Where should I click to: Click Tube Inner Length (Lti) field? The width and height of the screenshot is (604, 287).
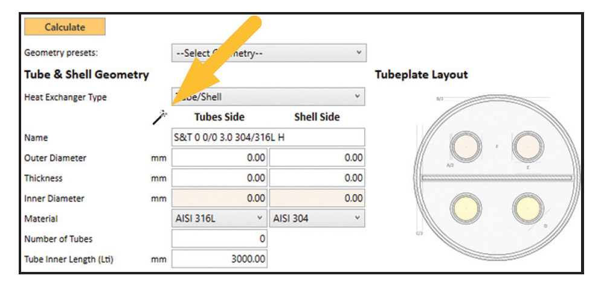[219, 259]
